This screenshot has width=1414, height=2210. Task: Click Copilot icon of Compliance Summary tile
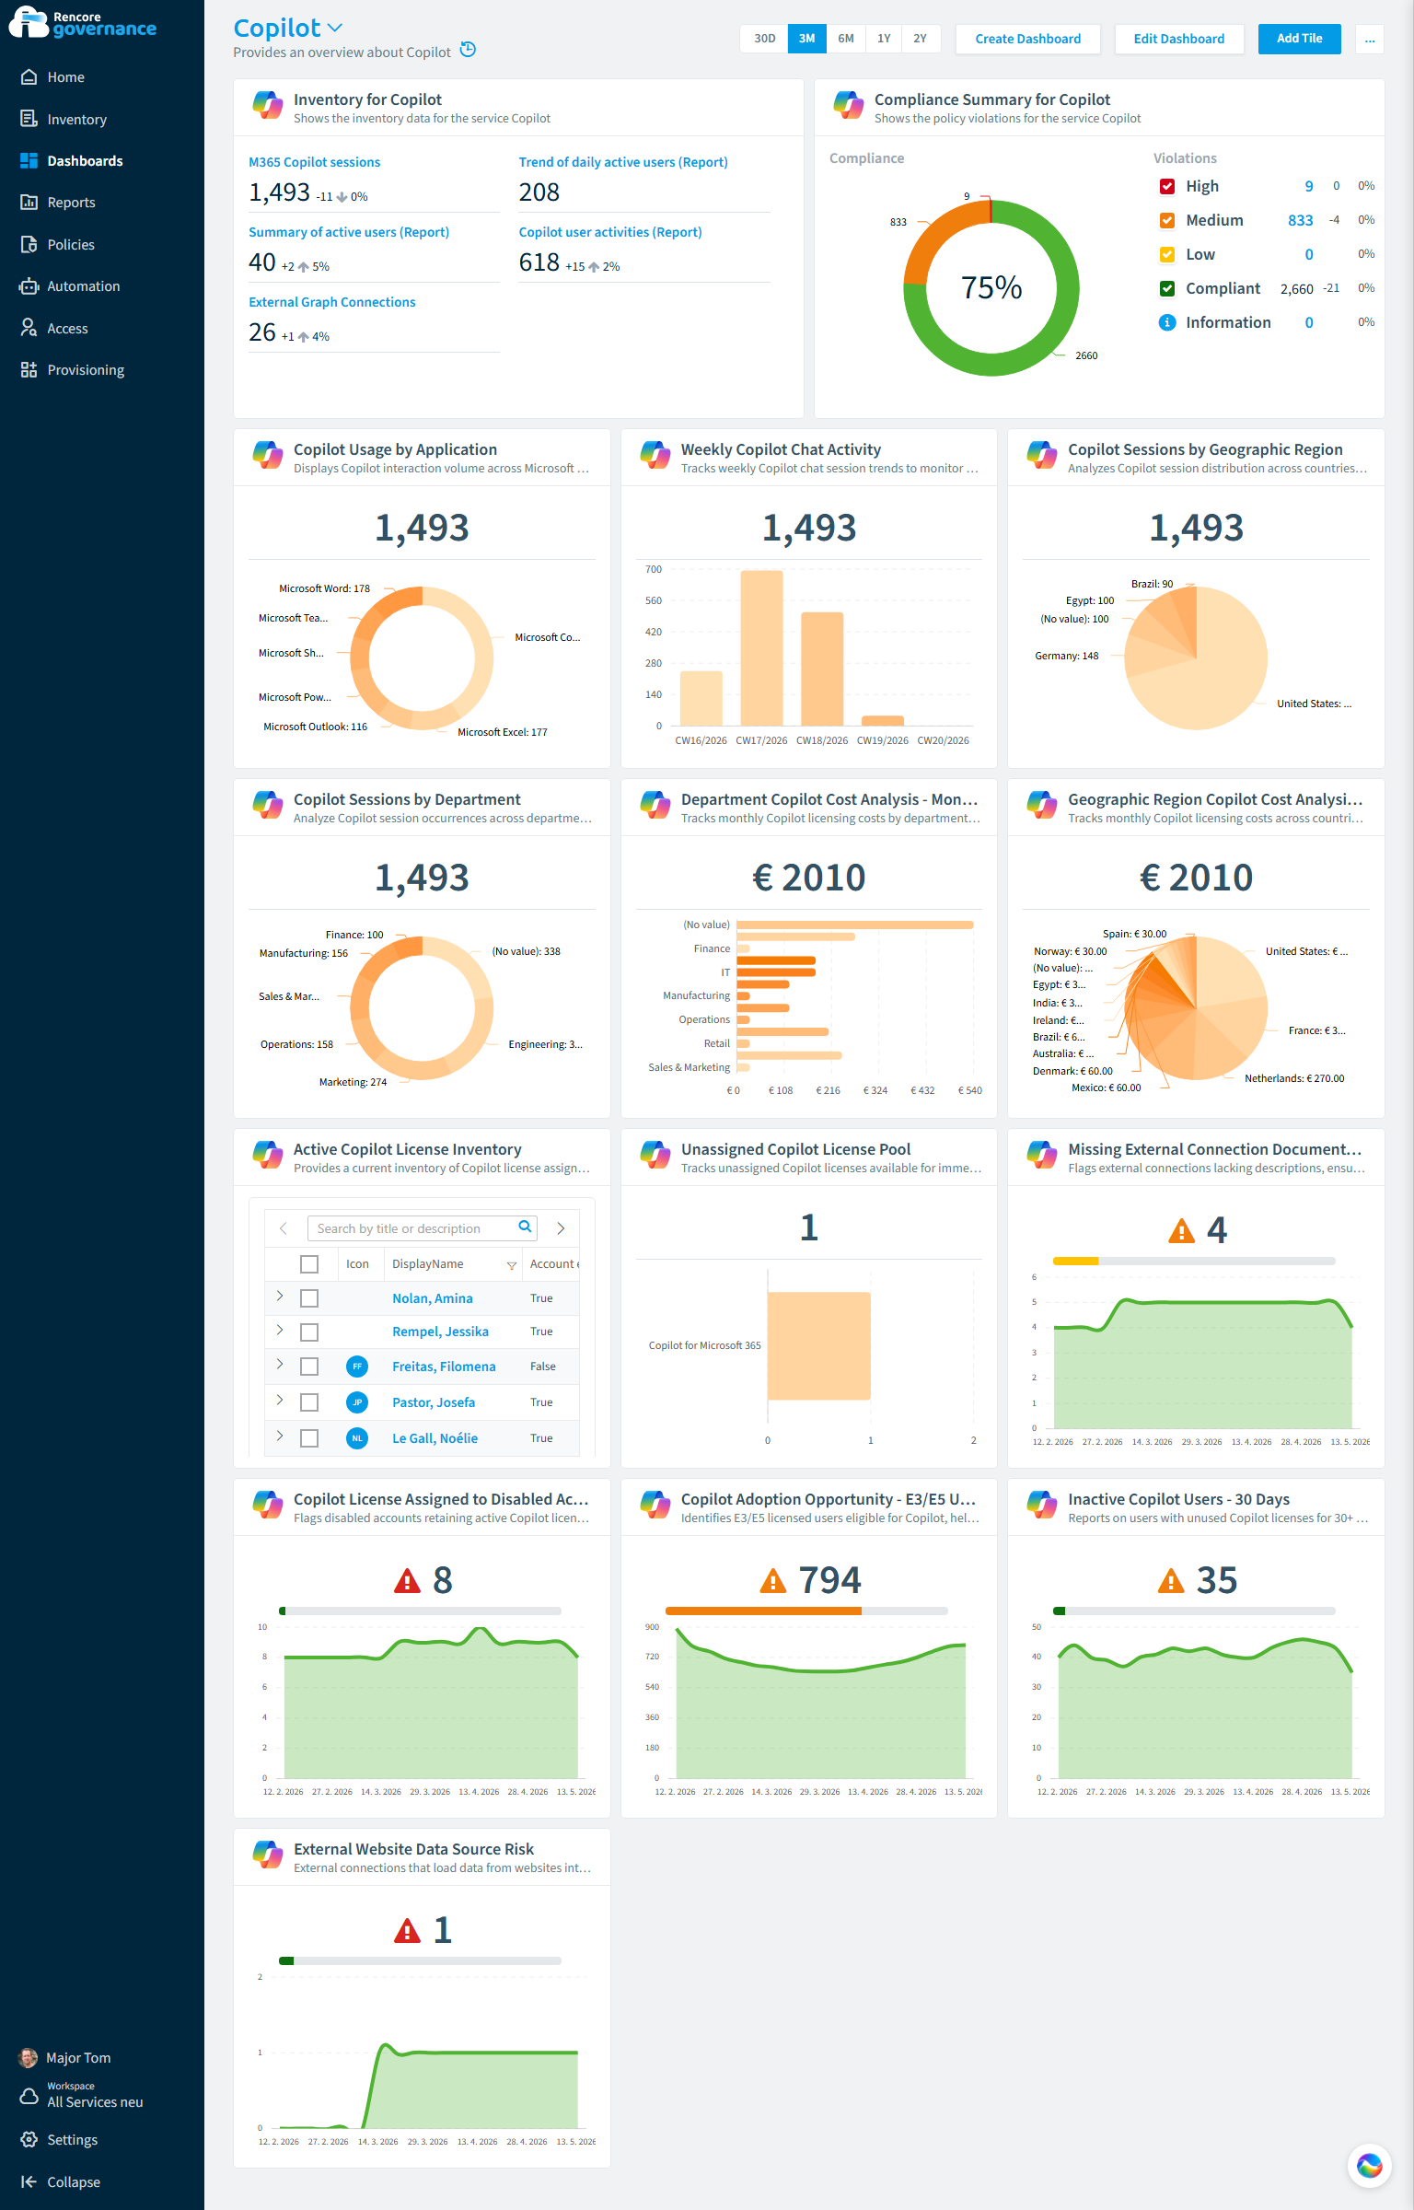[849, 105]
